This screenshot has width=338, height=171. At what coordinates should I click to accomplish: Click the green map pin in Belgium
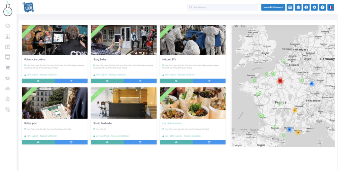click(x=284, y=61)
